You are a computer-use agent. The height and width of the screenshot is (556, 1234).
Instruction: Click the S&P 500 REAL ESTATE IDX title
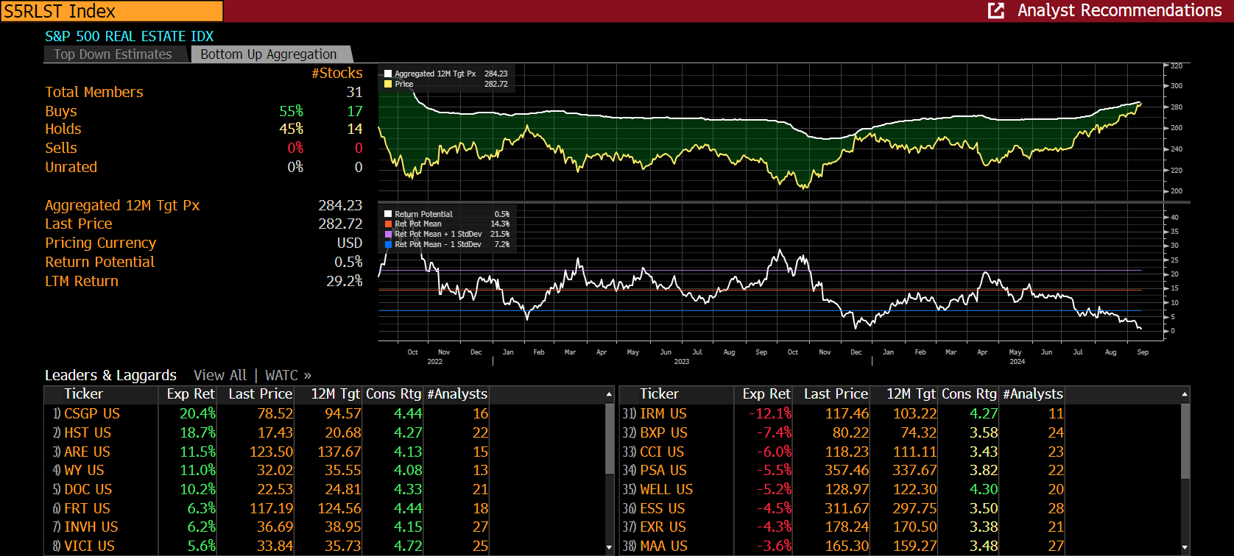click(x=130, y=37)
